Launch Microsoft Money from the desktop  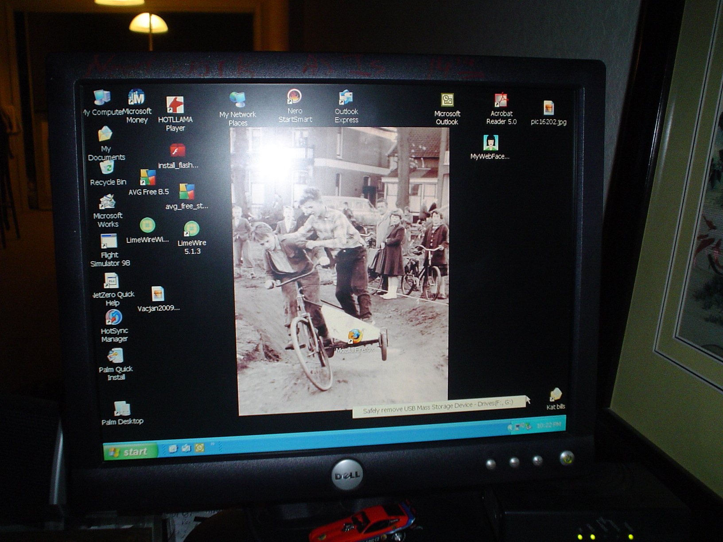click(136, 106)
